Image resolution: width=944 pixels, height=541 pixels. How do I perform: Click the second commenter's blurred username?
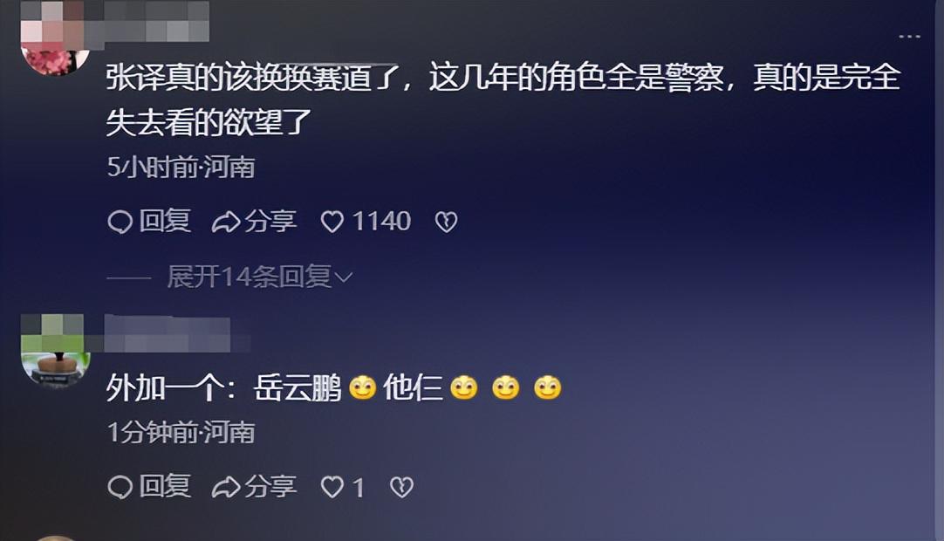tap(174, 333)
